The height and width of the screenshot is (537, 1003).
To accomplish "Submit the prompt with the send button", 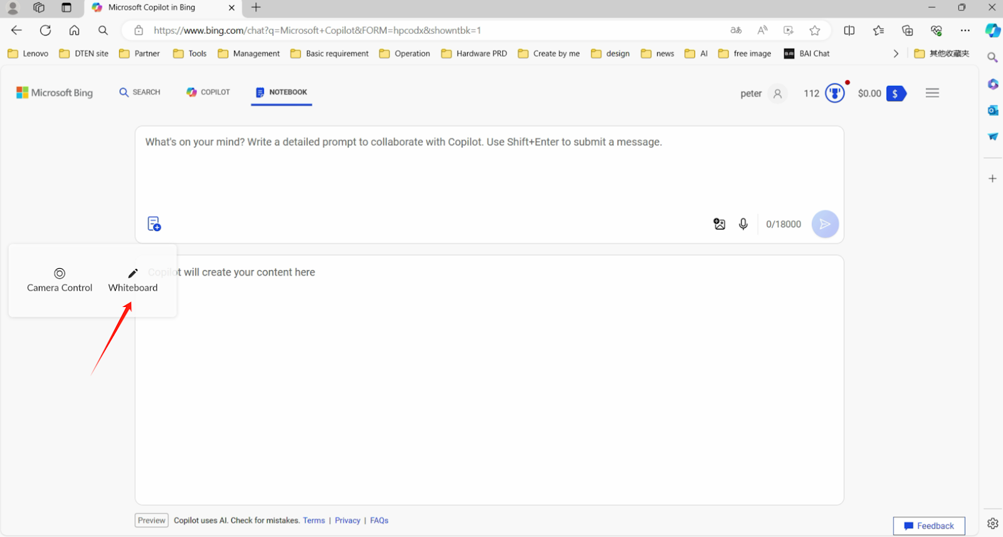I will [x=825, y=224].
